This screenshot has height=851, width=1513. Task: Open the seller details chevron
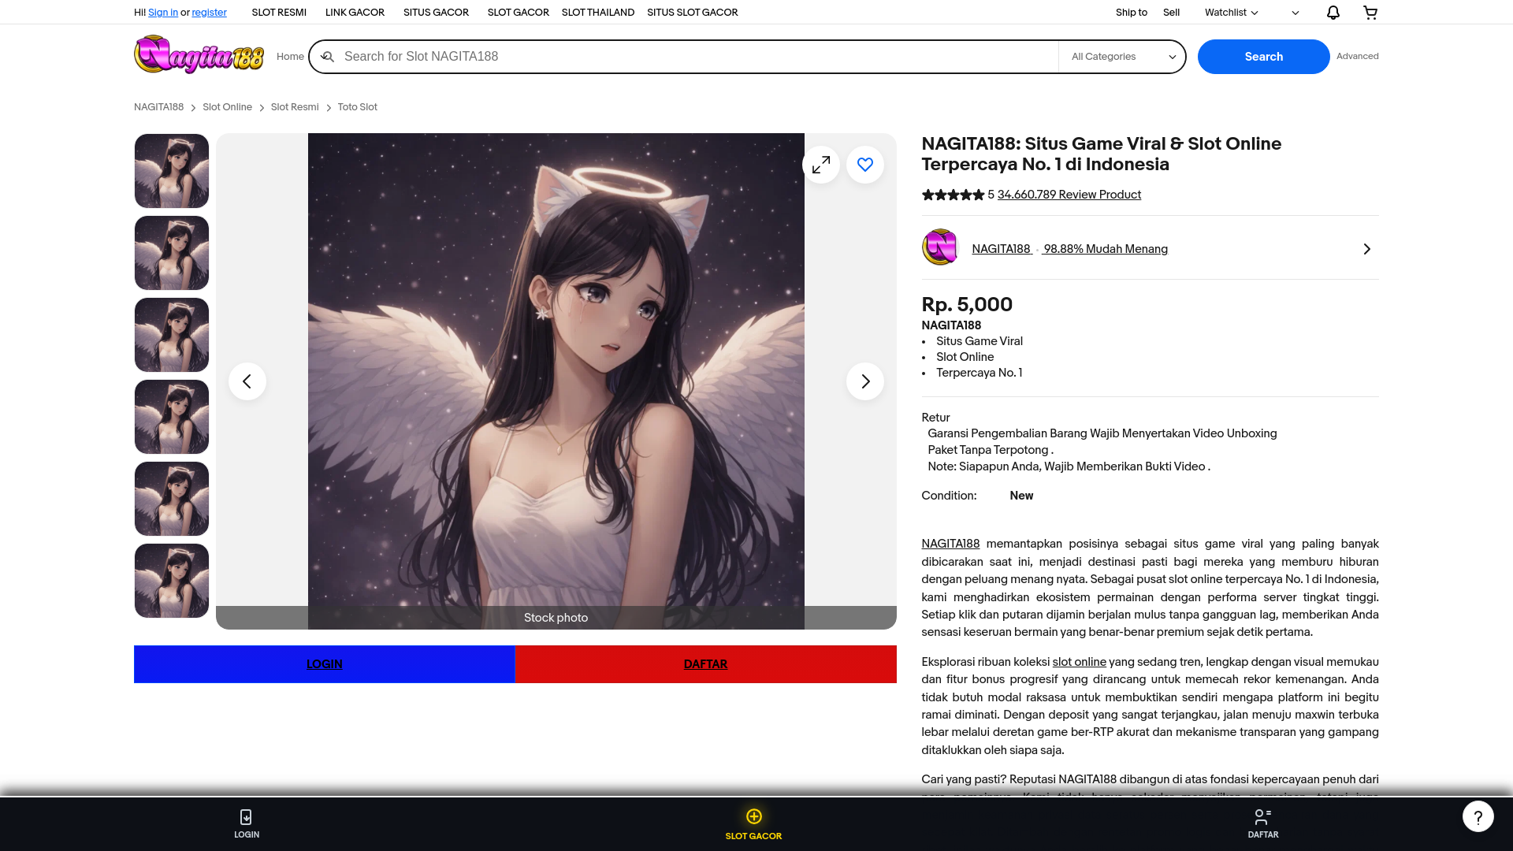click(1367, 249)
